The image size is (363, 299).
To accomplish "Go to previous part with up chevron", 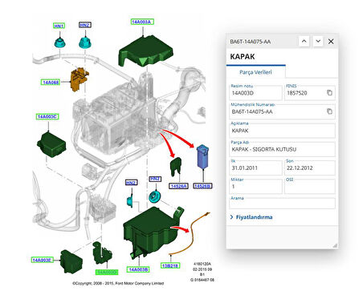I will point(304,42).
